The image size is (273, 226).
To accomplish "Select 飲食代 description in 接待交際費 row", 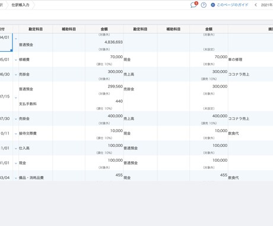I will pos(233,133).
